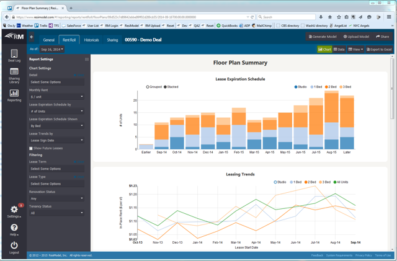397x261 pixels.
Task: Click the Help question mark icon
Action: coord(14,228)
